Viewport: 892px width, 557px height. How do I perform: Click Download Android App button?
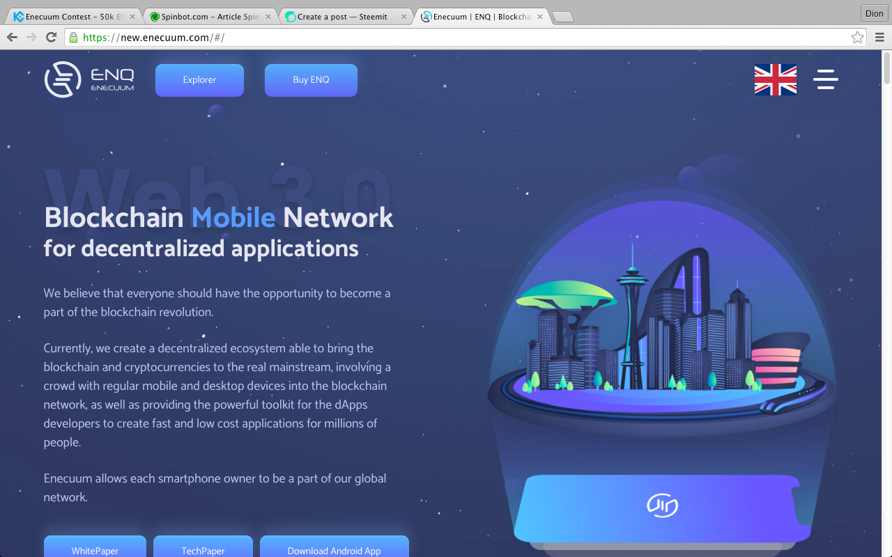pos(334,547)
